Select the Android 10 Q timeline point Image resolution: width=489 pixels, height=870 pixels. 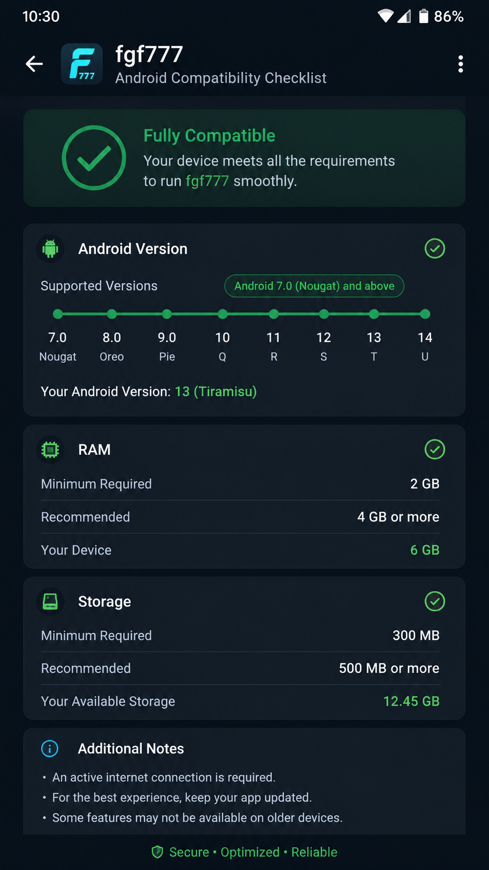click(222, 314)
